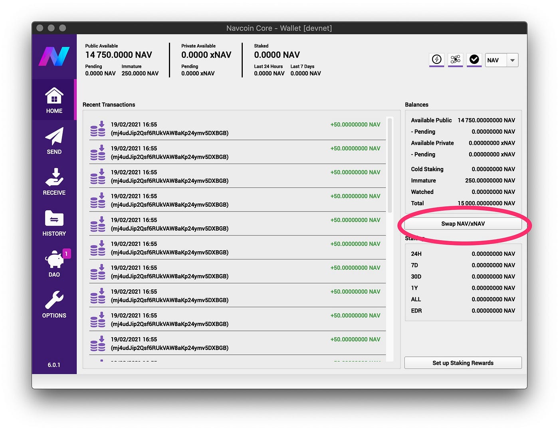Click the sync checkmark status icon
Viewport: 559px width, 431px height.
pos(474,59)
